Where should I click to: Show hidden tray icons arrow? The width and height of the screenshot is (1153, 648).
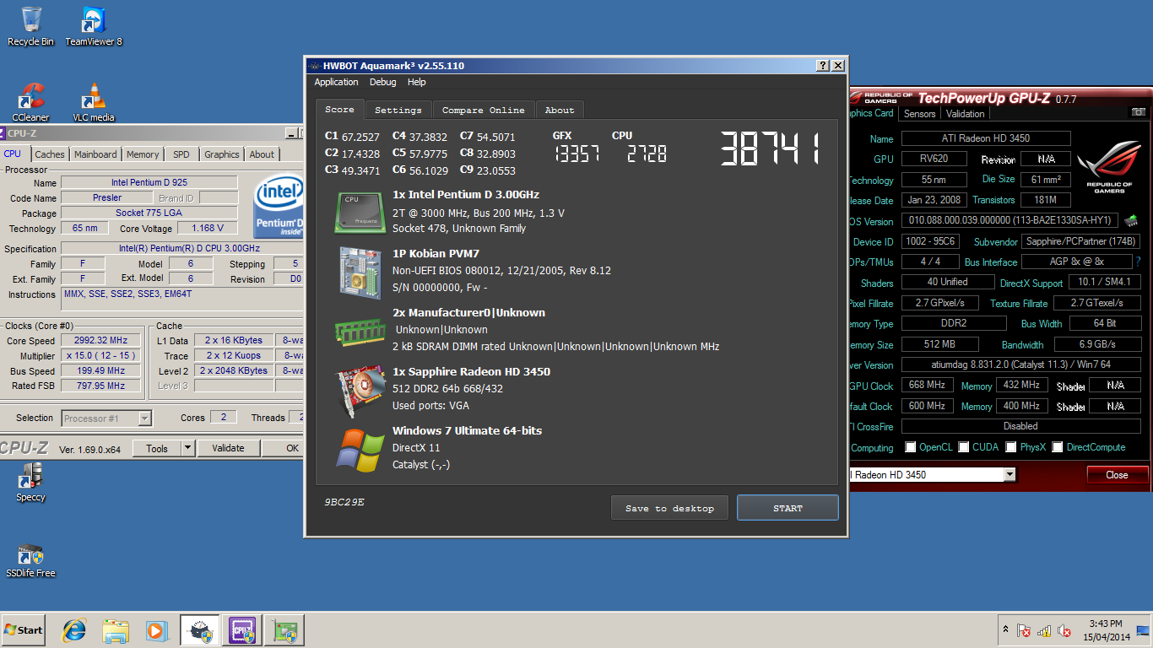click(x=1005, y=629)
